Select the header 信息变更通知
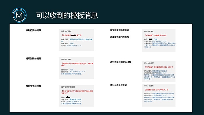Viewport: 204px width, 115px height. pyautogui.click(x=149, y=32)
